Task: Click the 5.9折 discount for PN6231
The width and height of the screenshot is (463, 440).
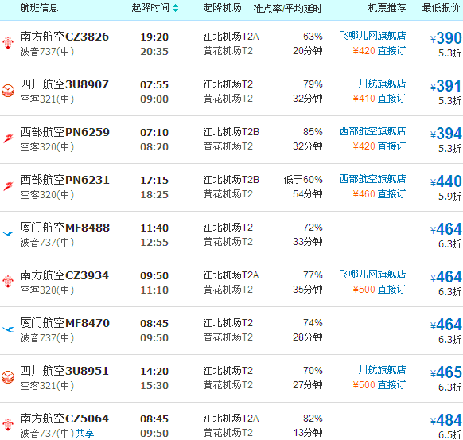Action: coord(449,196)
